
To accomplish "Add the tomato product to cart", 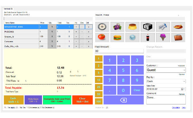I will (102, 37).
